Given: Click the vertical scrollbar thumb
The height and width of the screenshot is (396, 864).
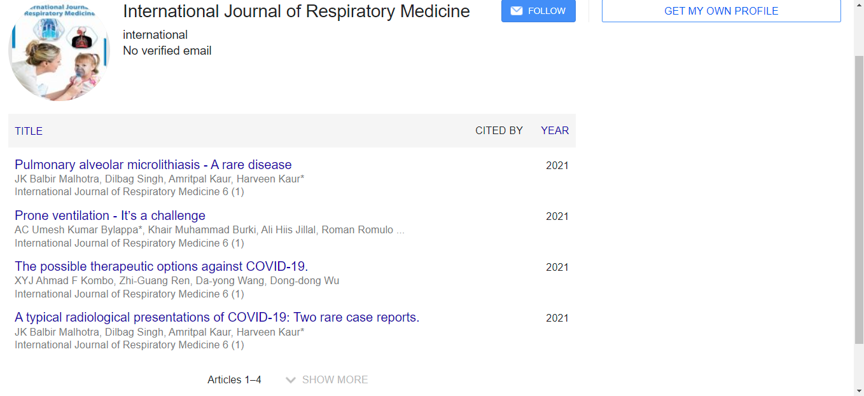Looking at the screenshot, I should pyautogui.click(x=859, y=197).
